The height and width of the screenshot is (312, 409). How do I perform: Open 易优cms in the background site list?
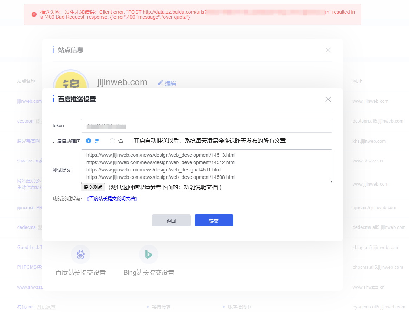(26, 307)
